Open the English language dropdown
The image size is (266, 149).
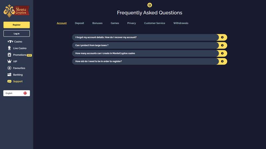click(17, 93)
